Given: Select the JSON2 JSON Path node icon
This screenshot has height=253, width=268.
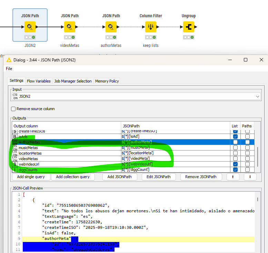Looking at the screenshot, I should click(x=30, y=27).
